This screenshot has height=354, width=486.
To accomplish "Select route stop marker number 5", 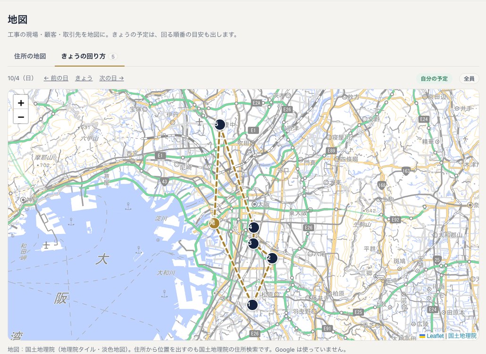I will click(x=220, y=124).
